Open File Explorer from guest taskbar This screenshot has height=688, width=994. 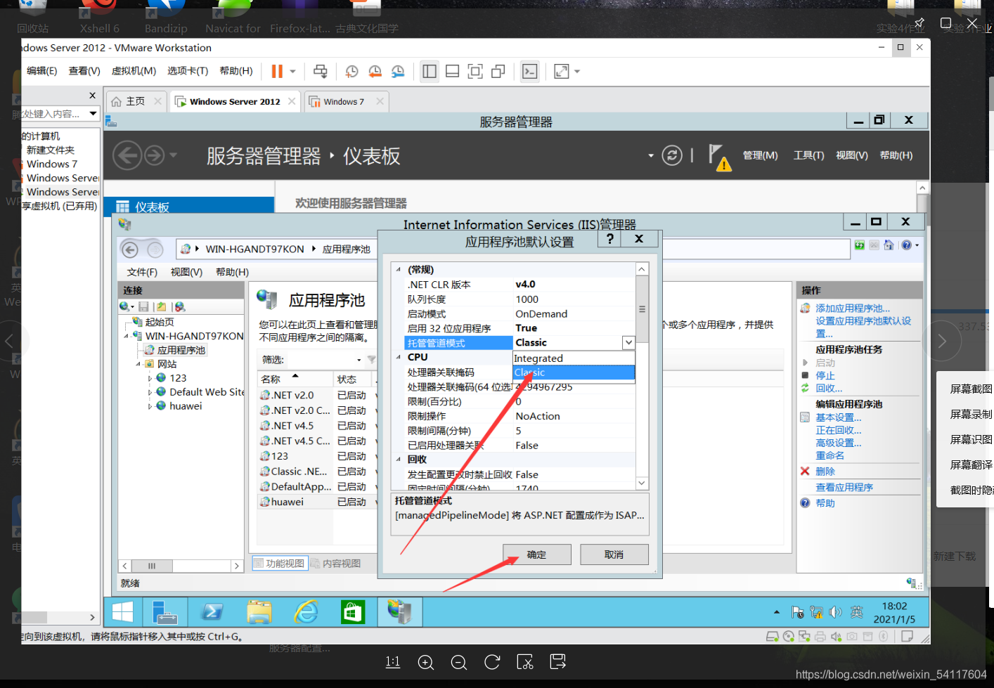pos(259,612)
